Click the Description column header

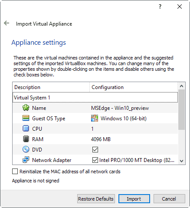click(x=51, y=87)
